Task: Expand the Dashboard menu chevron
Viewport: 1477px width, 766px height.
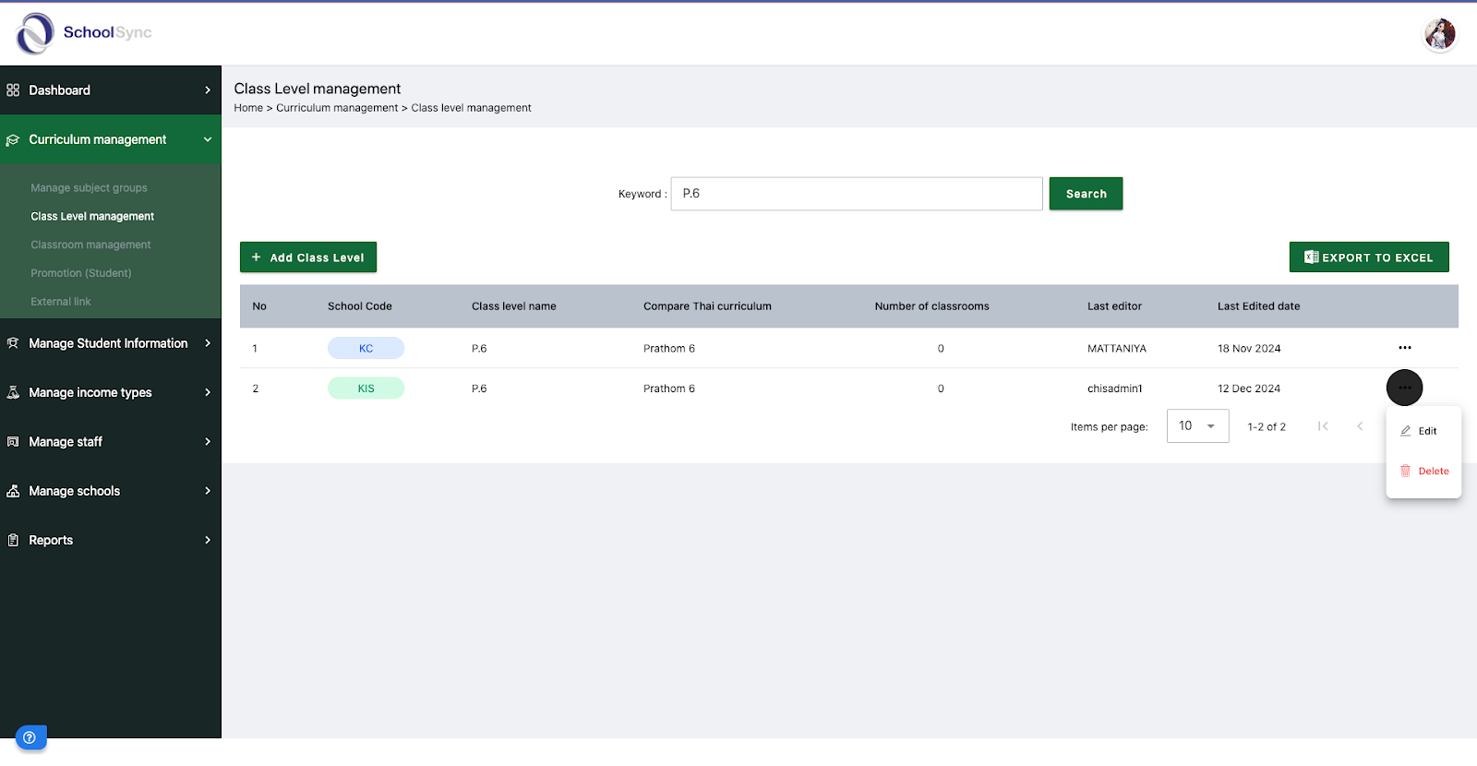Action: pyautogui.click(x=208, y=90)
